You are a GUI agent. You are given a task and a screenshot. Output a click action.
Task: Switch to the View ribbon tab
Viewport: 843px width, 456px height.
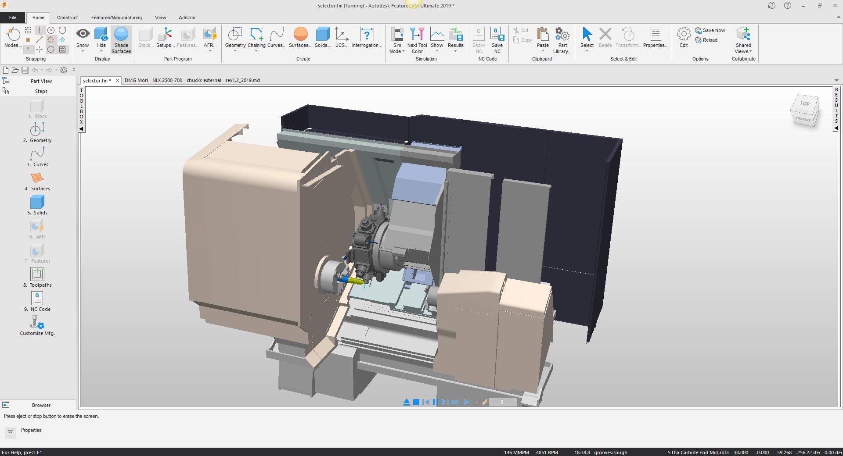[160, 18]
